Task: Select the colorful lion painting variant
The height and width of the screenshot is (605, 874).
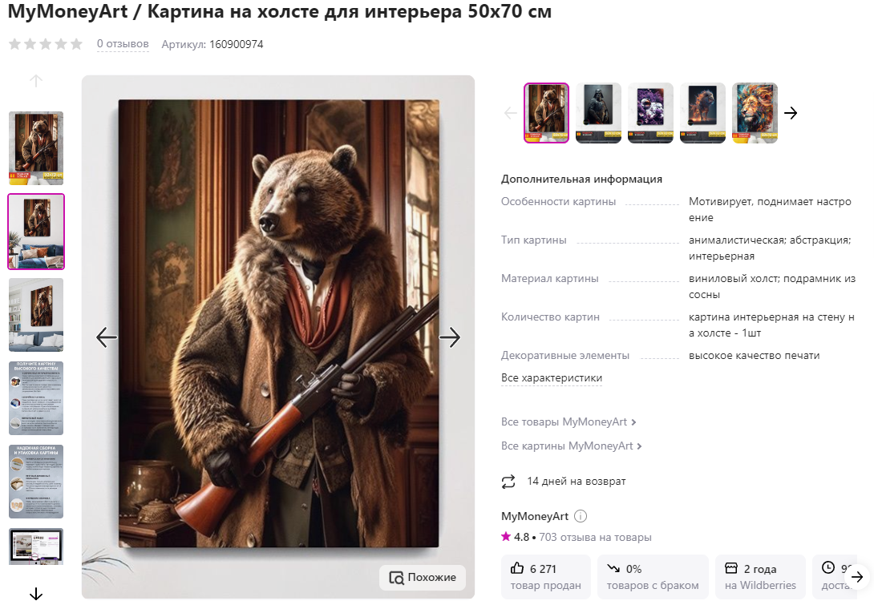Action: click(x=755, y=113)
